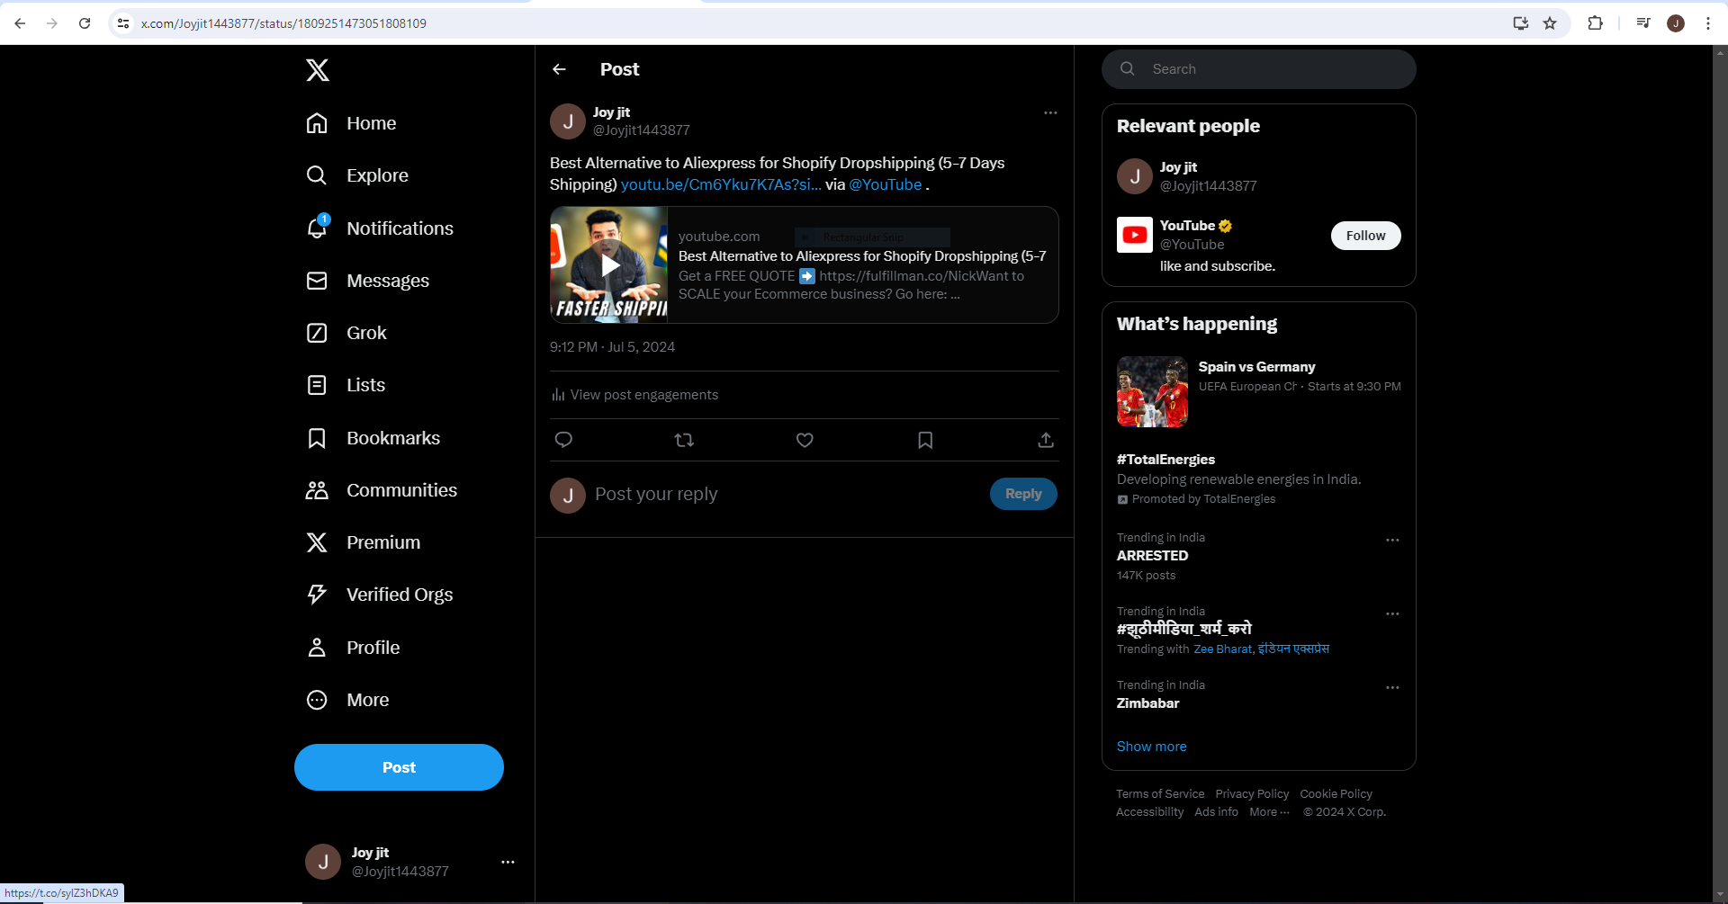
Task: Open YouTube avatar in Relevant people
Action: (1135, 235)
